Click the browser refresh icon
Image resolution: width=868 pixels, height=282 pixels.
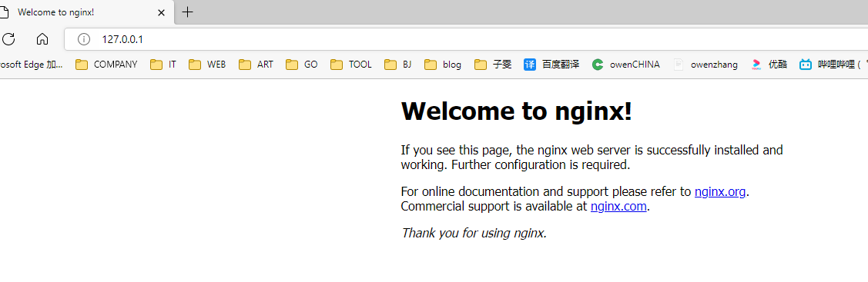click(x=8, y=39)
